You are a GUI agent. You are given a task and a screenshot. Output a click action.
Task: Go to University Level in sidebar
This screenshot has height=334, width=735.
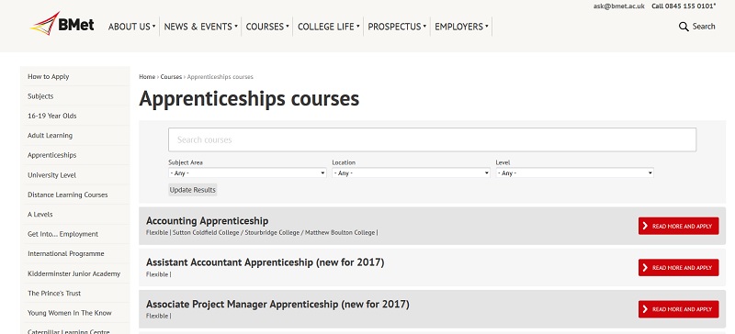(x=51, y=174)
